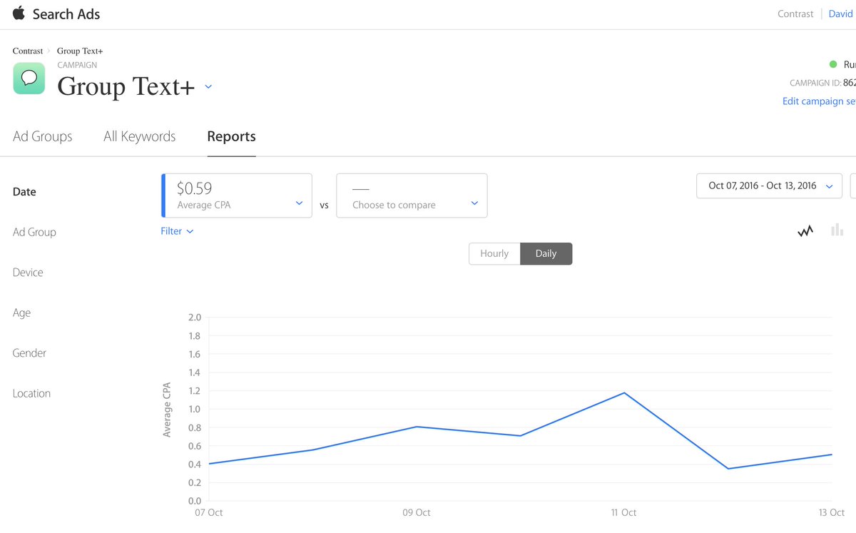Screen dimensions: 856x533
Task: Click the Average CPA y-axis title
Action: click(167, 410)
